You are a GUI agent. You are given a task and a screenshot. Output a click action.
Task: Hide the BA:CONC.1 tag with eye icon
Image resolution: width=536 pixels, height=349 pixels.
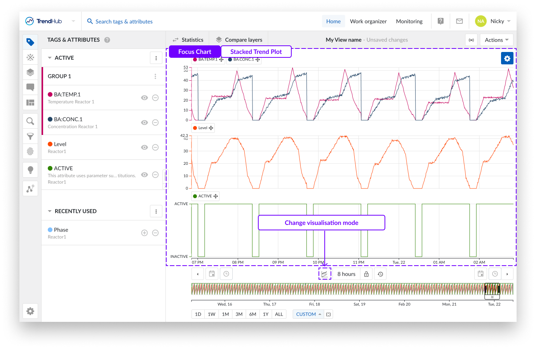144,123
